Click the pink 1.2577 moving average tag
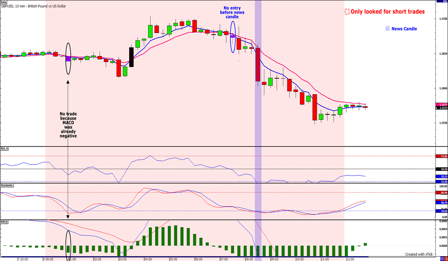The height and width of the screenshot is (261, 448). click(x=442, y=105)
